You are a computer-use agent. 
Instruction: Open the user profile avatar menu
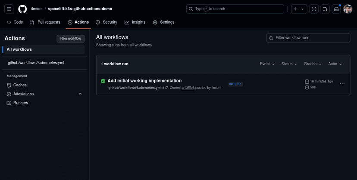[x=348, y=9]
